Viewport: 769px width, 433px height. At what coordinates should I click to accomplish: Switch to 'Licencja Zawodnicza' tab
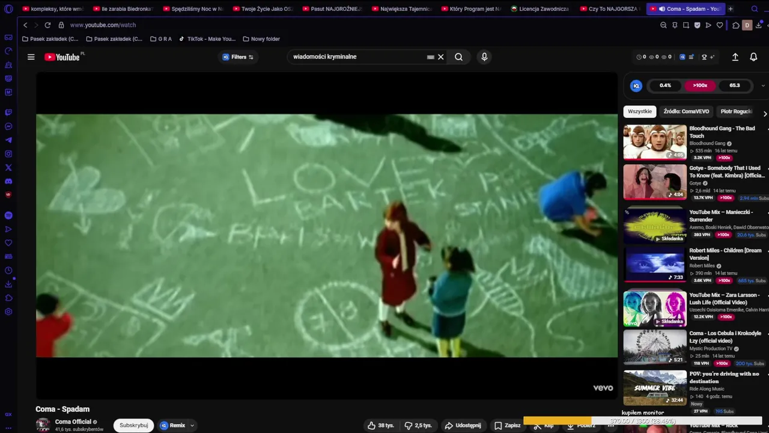point(540,9)
